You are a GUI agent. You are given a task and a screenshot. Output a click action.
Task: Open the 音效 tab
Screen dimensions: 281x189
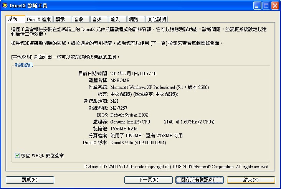pyautogui.click(x=81, y=19)
